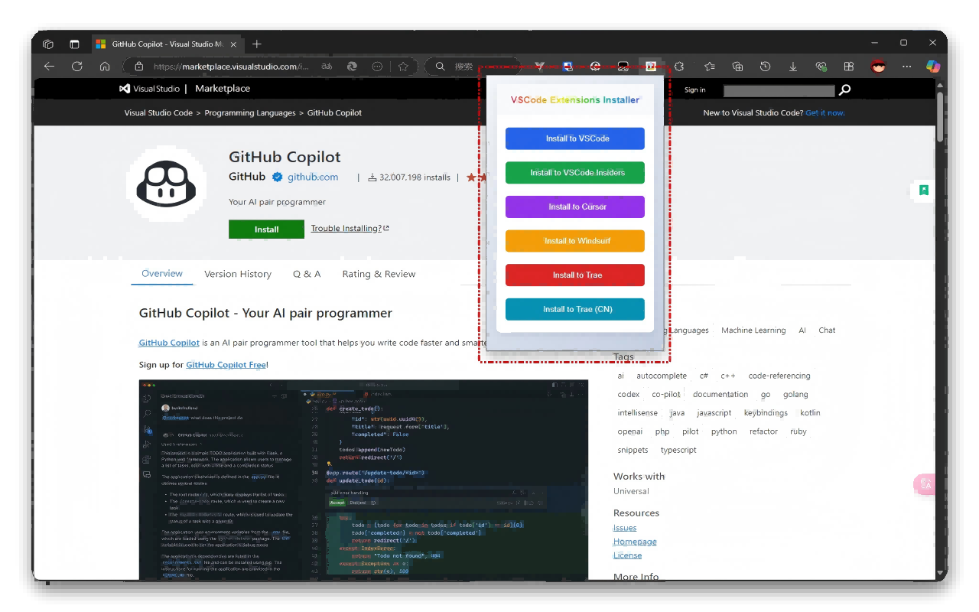Open the Browser essentials heart icon
Image resolution: width=979 pixels, height=612 pixels.
tap(821, 67)
